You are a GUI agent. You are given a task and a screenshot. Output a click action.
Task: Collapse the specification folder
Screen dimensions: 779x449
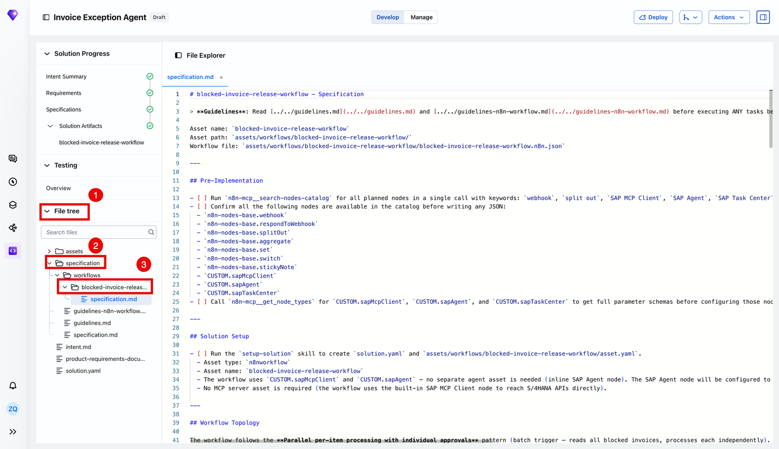pos(49,263)
